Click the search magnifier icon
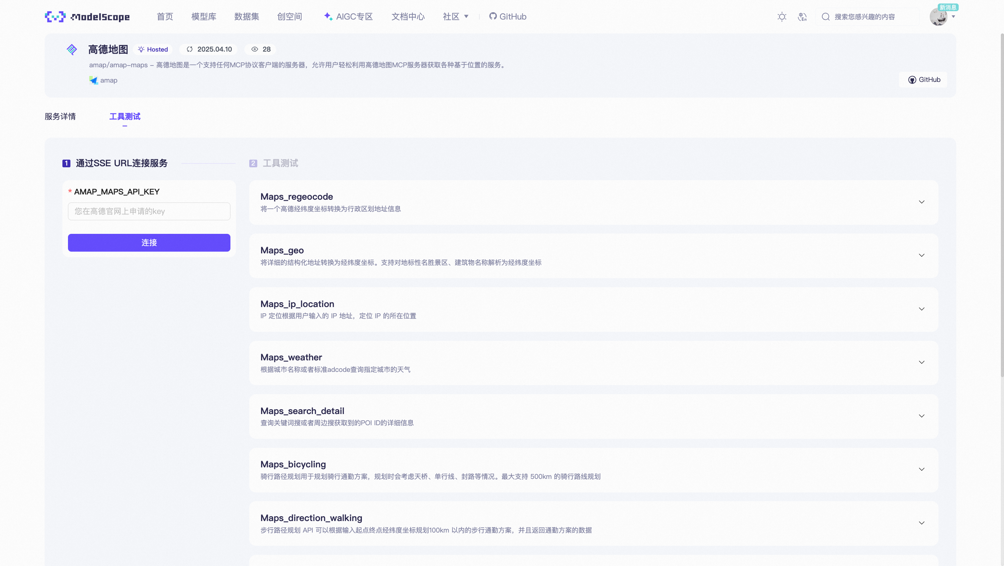 826,17
